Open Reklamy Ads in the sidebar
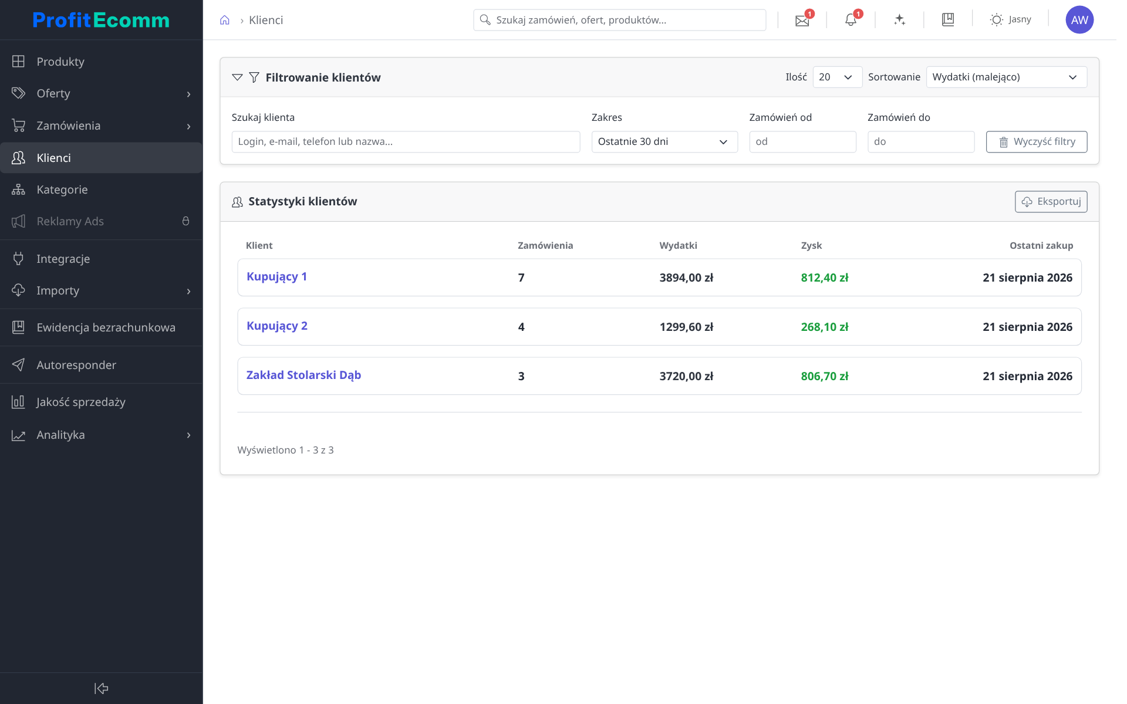Screen dimensions: 1127x704 tap(101, 221)
